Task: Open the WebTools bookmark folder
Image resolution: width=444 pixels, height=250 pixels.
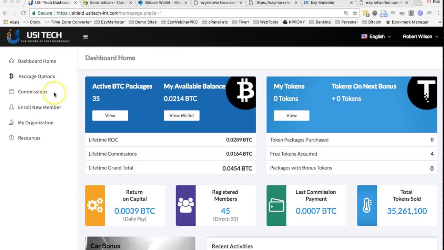Action: click(265, 22)
